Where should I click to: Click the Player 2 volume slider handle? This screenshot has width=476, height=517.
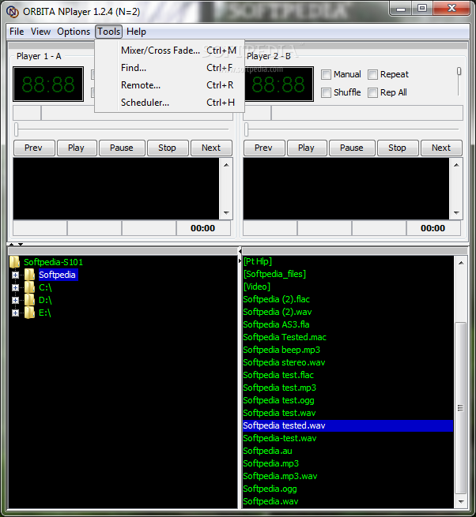[x=459, y=71]
